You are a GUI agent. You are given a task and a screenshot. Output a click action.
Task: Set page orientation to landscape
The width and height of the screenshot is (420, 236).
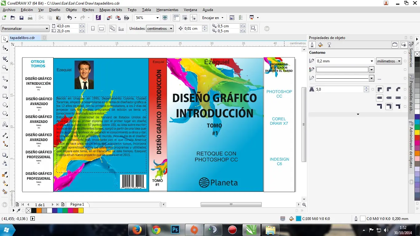101,29
